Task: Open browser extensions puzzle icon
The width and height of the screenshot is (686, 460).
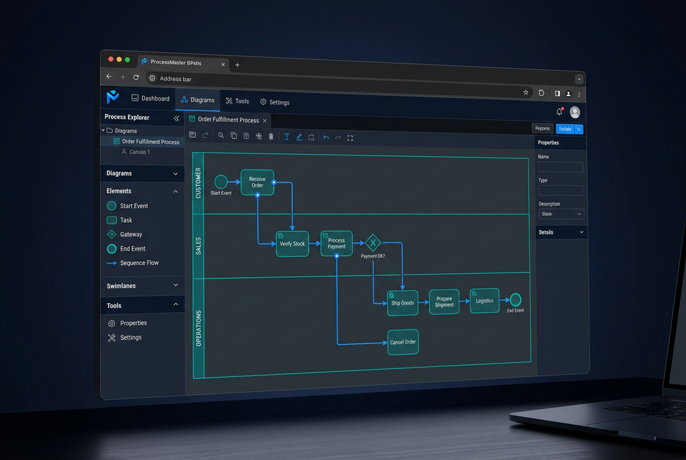Action: tap(541, 92)
